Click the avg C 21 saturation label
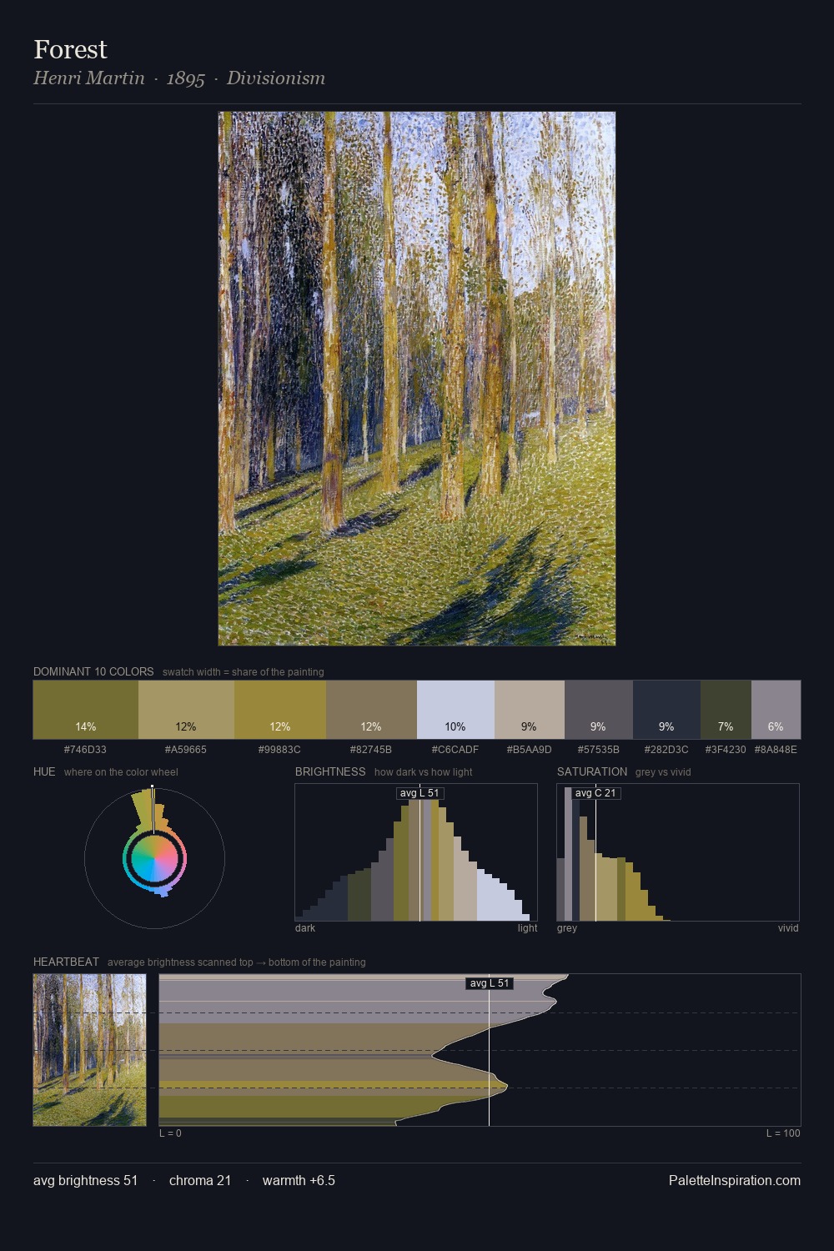This screenshot has width=834, height=1251. [x=595, y=793]
